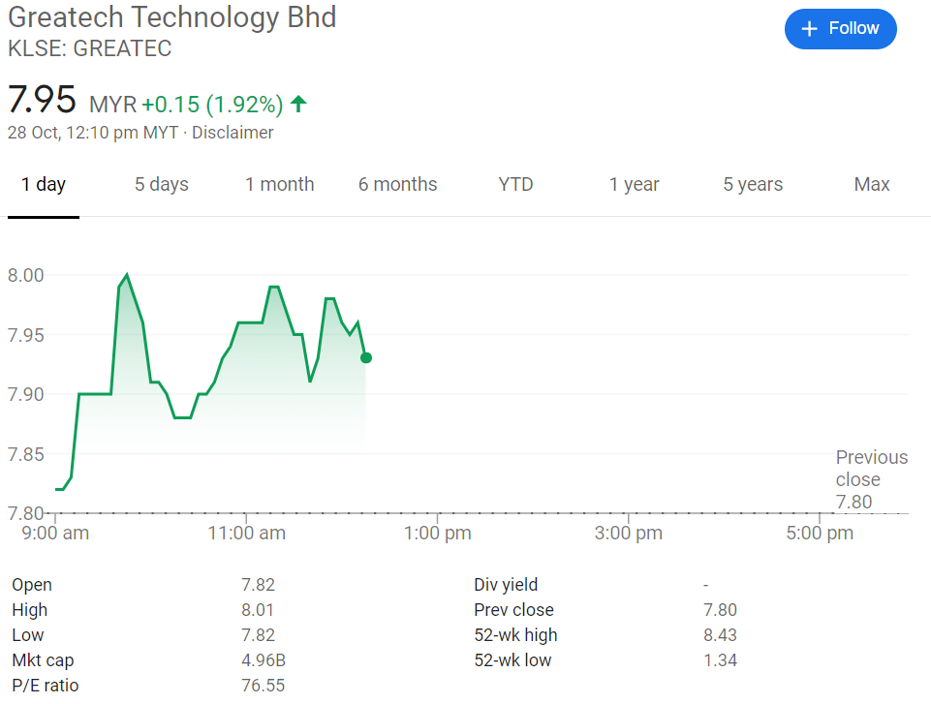Switch to the 5 days tab
Image resolution: width=931 pixels, height=704 pixels.
click(x=161, y=184)
